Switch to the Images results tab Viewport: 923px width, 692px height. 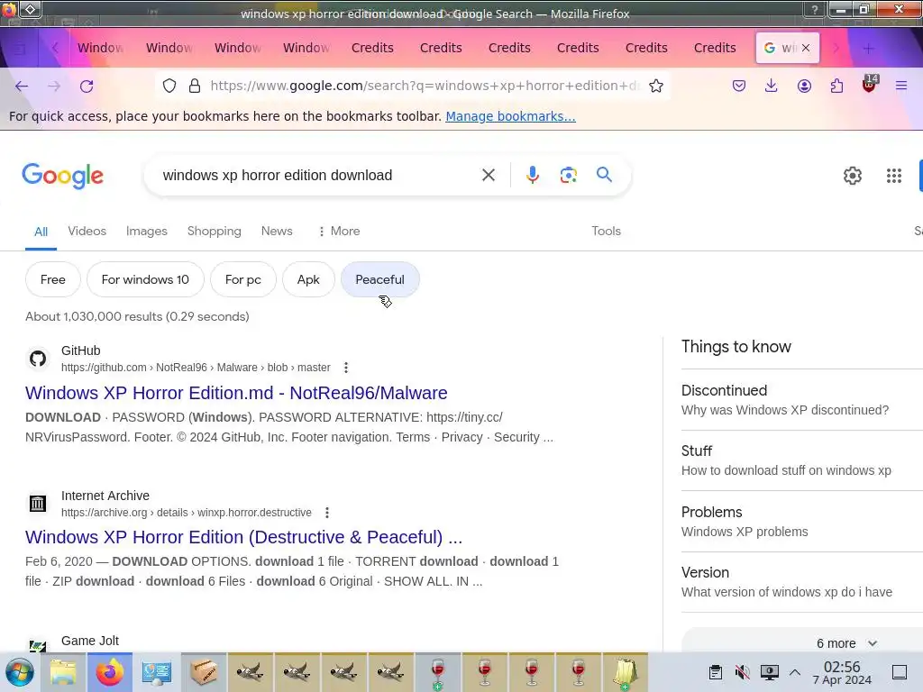[147, 231]
